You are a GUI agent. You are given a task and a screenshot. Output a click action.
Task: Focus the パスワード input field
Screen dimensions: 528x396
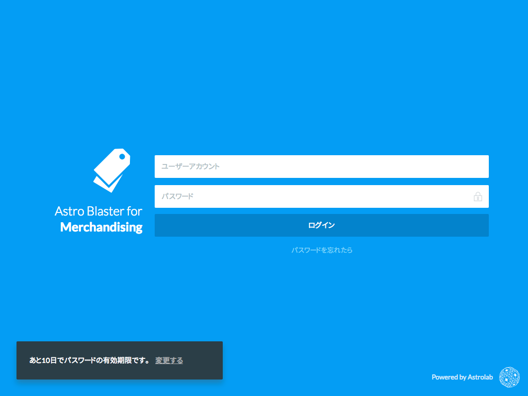[x=322, y=196]
